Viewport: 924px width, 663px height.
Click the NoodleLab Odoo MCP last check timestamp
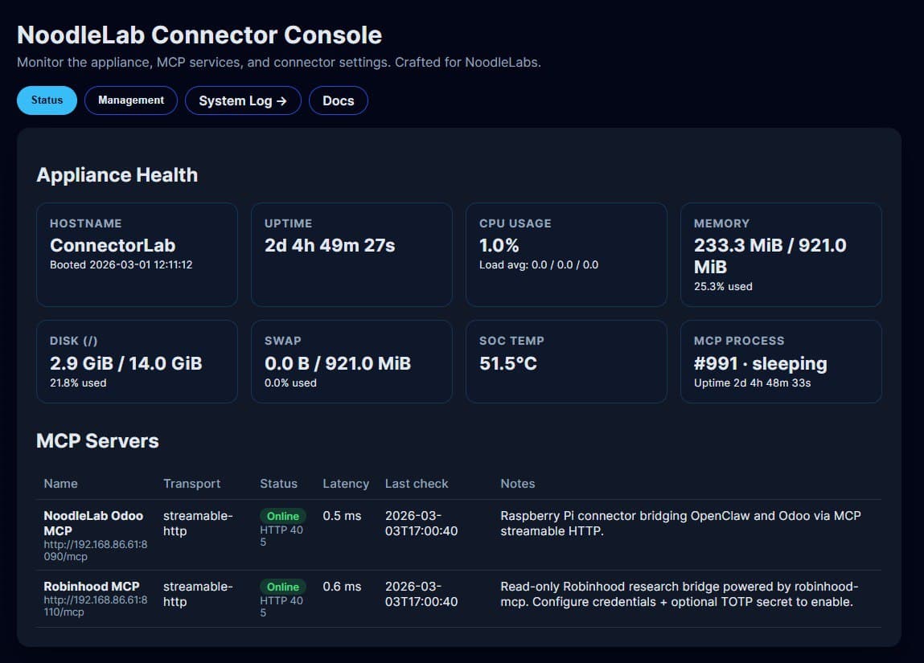[421, 523]
